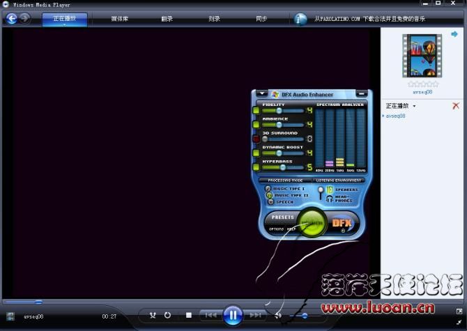
Task: Open DFX Options
Action: point(276,229)
